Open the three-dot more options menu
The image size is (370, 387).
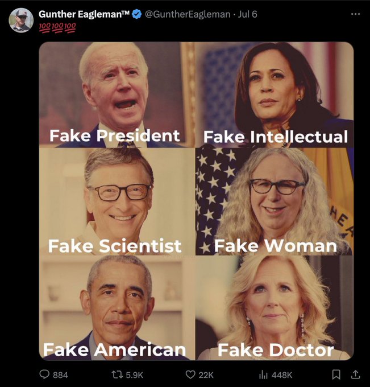(x=356, y=14)
